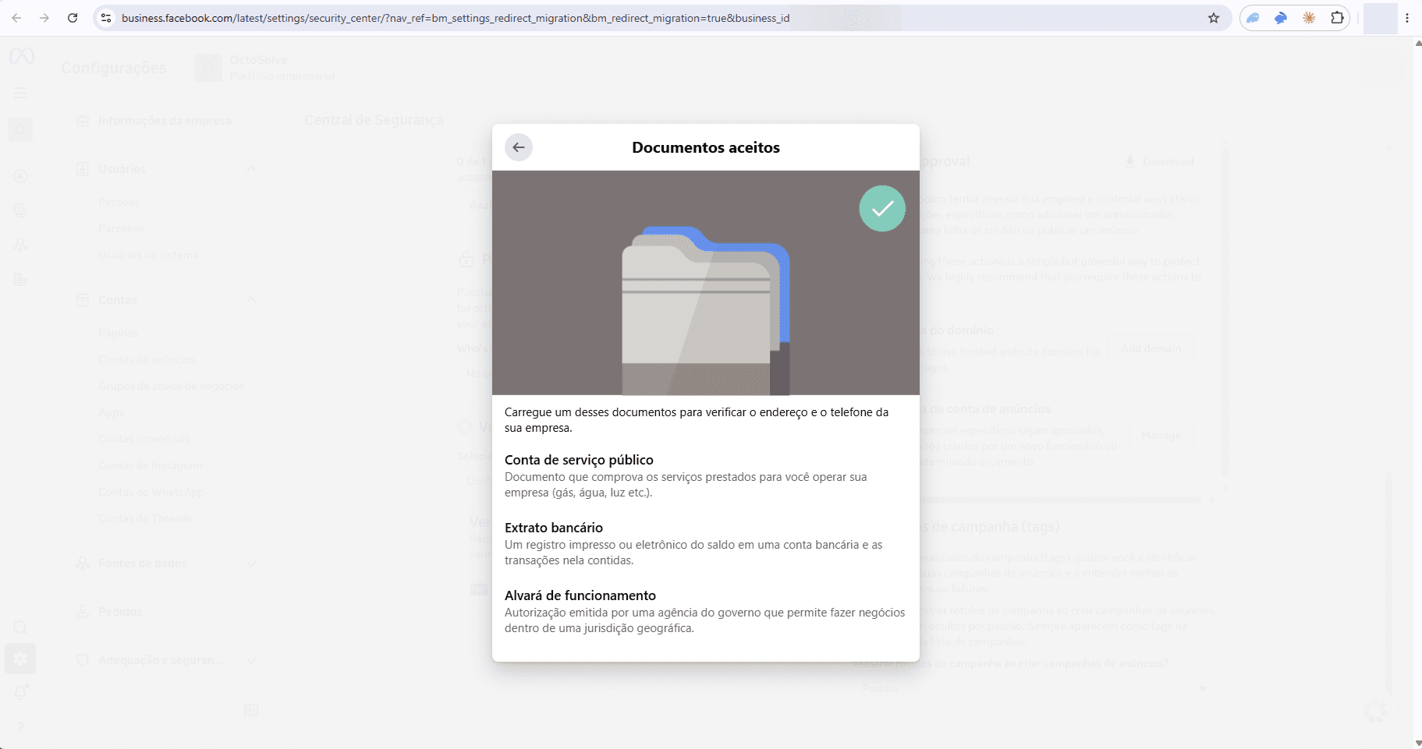Click the Download button behind modal
Image resolution: width=1422 pixels, height=749 pixels.
click(x=1159, y=161)
